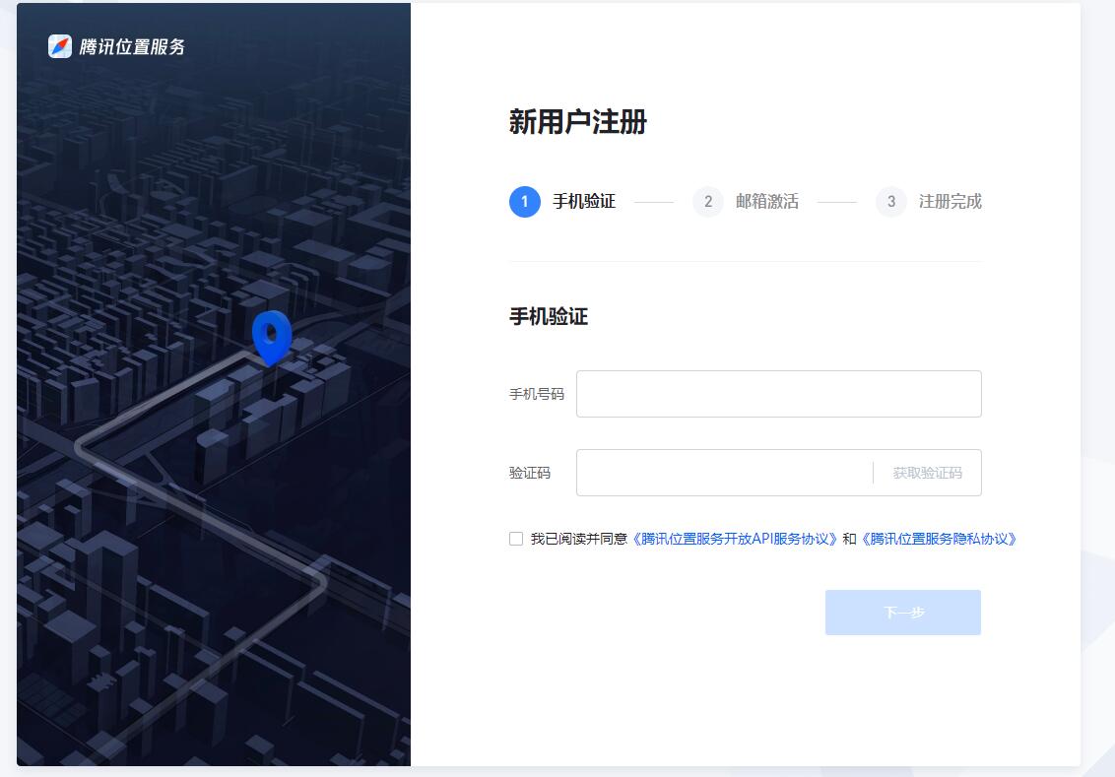Select the step 2 circle indicator

click(707, 202)
